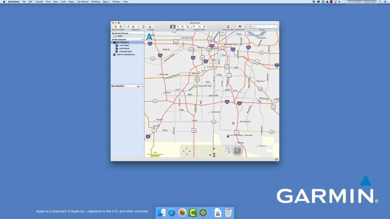Click the New Waypoint flag tool
This screenshot has height=219, width=390.
click(194, 27)
